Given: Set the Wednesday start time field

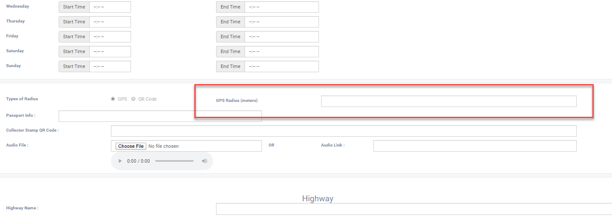Looking at the screenshot, I should coord(110,7).
